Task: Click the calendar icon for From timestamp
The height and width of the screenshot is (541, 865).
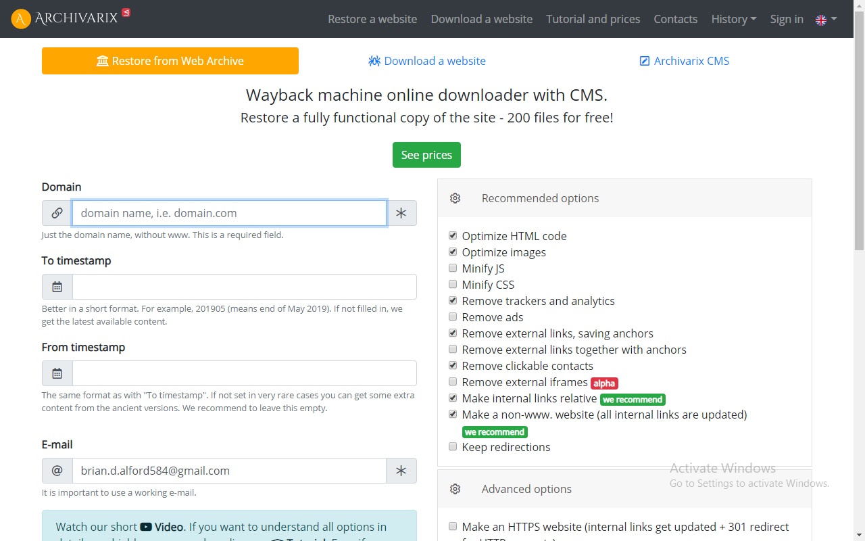Action: point(57,373)
